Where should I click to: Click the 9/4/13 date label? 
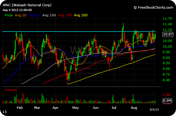[x=154, y=110]
